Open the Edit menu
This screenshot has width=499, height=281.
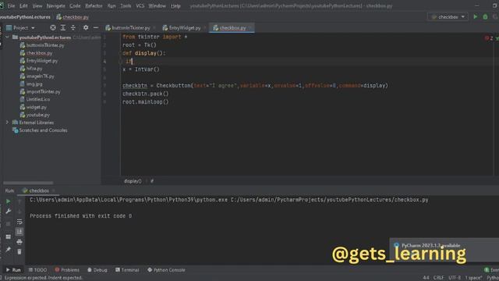tap(23, 5)
